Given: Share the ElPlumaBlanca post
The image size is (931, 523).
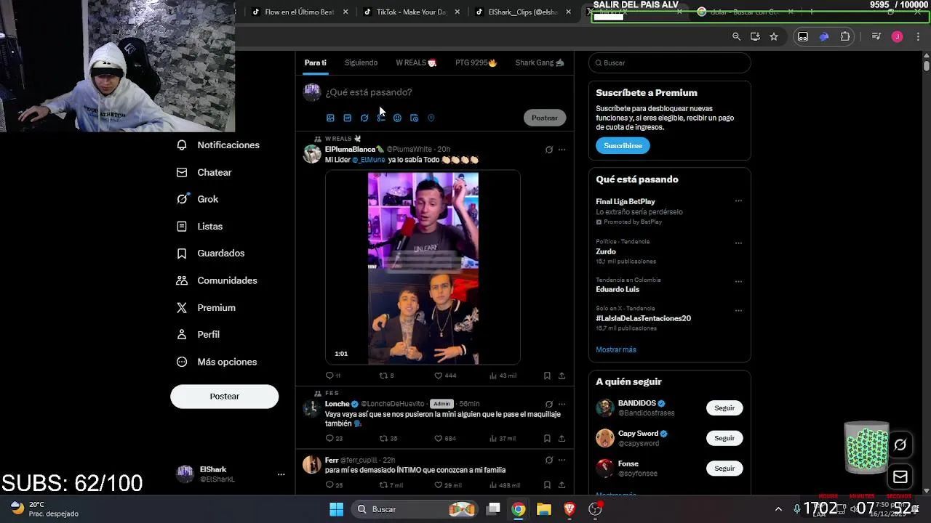Looking at the screenshot, I should (562, 376).
